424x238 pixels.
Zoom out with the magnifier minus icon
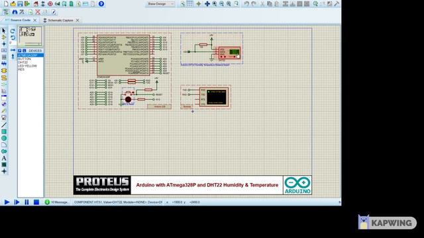(x=221, y=4)
